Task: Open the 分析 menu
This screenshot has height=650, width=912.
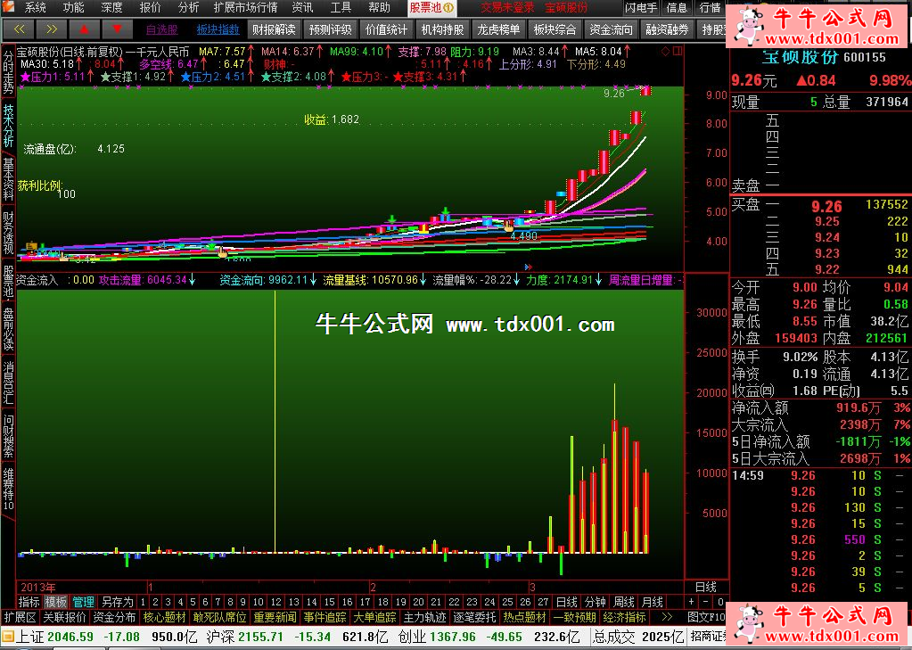Action: [x=188, y=7]
